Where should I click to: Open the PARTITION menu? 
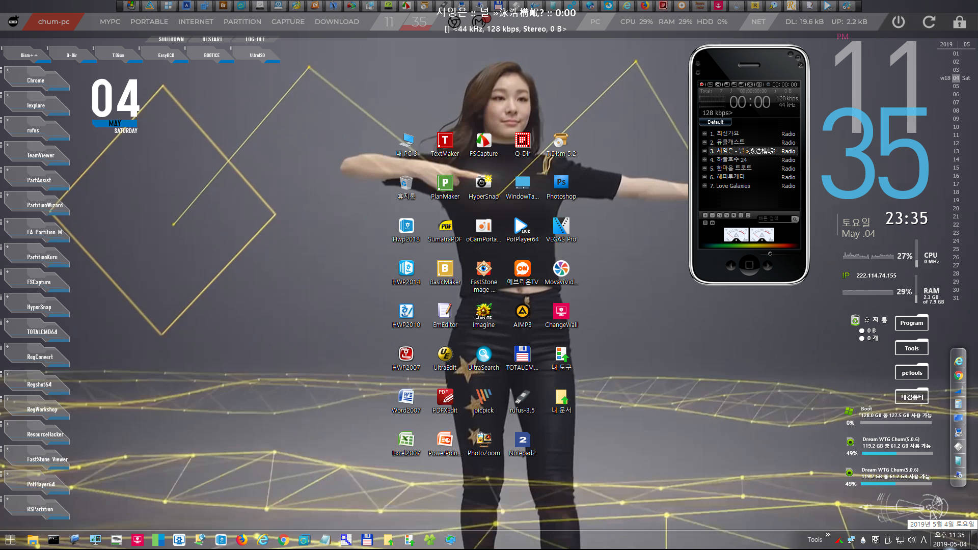(x=242, y=22)
